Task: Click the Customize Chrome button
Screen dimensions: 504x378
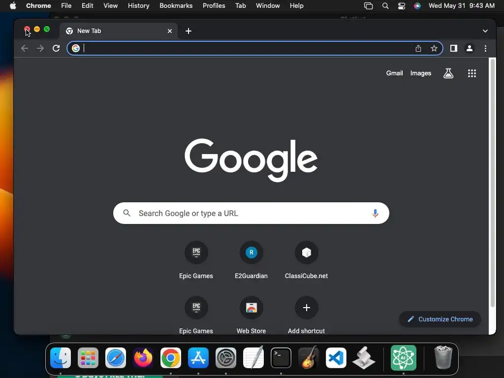Action: (x=440, y=319)
